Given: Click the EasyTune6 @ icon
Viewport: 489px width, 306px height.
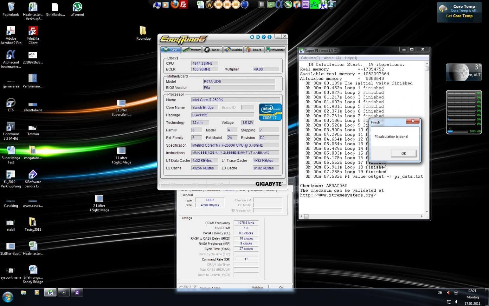Looking at the screenshot, I should [x=258, y=37].
